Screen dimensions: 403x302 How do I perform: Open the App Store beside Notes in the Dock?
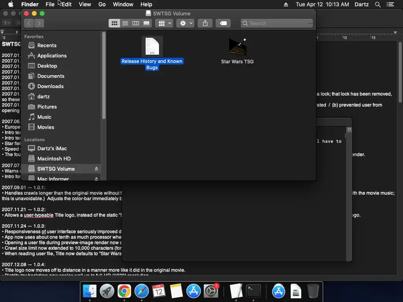194,291
